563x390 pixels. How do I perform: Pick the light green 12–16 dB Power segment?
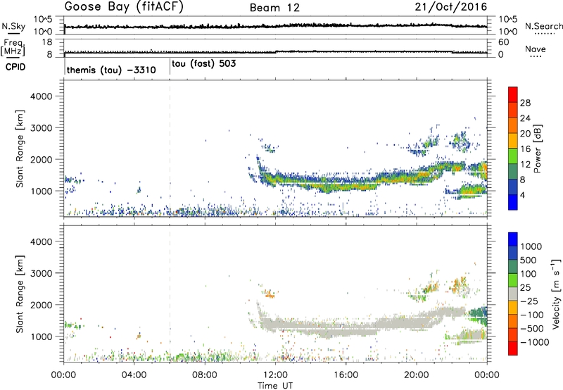click(513, 156)
